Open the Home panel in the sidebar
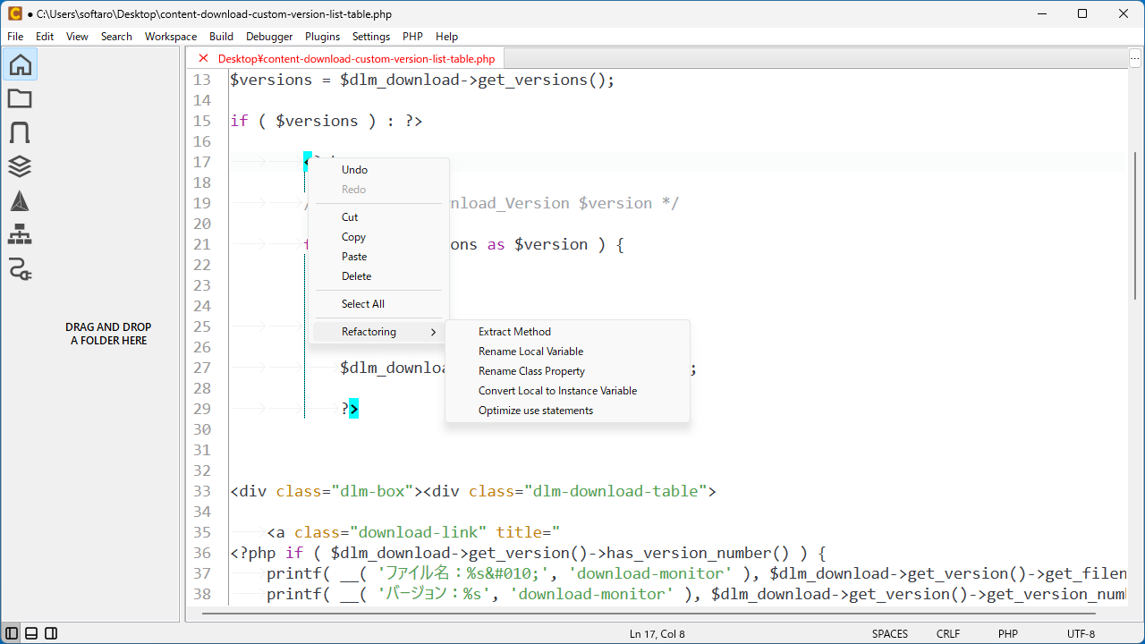The image size is (1145, 644). (20, 64)
